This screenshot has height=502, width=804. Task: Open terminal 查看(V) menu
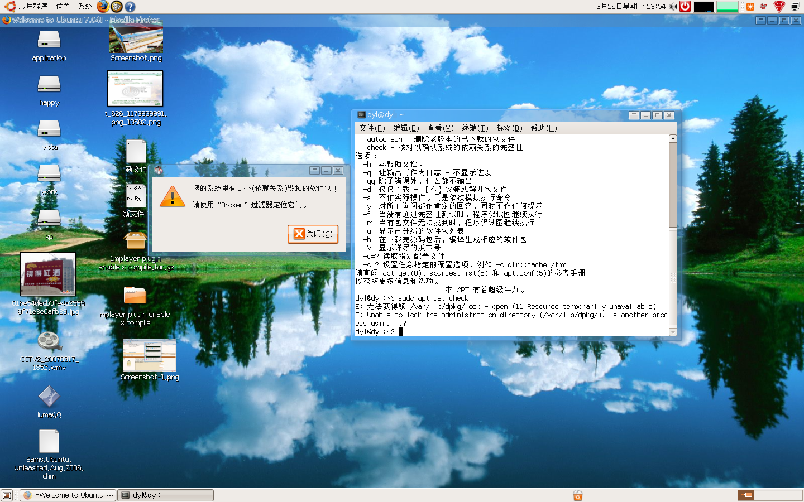point(440,128)
